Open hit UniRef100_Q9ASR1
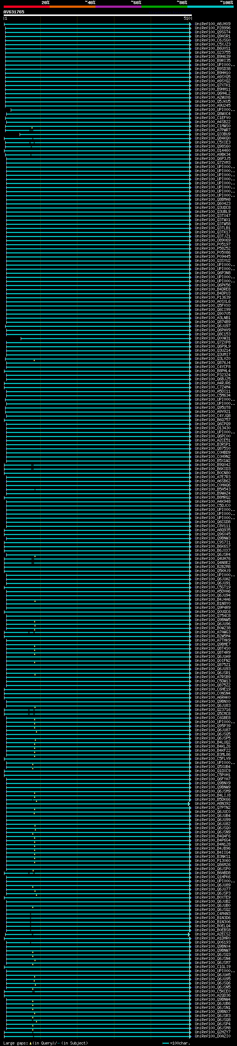This screenshot has height=1046, width=237. pyautogui.click(x=213, y=36)
